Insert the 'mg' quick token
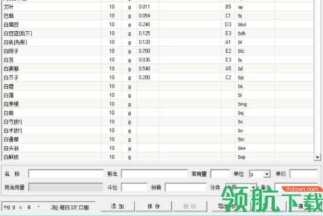The image size is (323, 216). pyautogui.click(x=7, y=207)
